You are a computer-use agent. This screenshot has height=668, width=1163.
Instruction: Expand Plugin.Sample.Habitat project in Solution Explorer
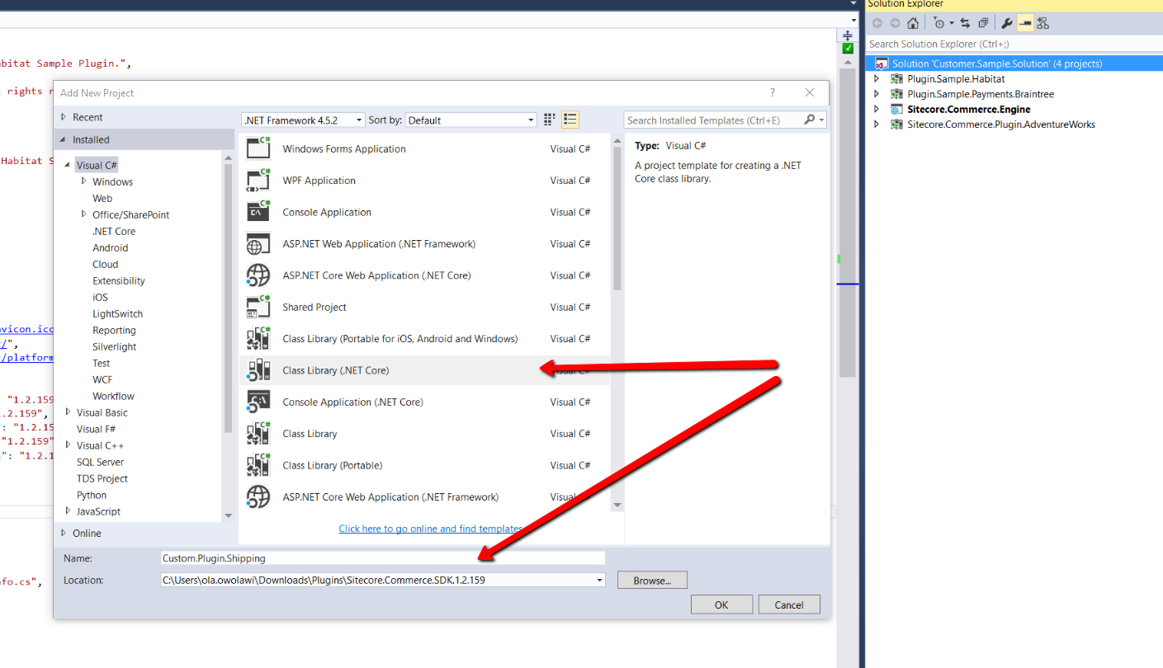pyautogui.click(x=877, y=79)
